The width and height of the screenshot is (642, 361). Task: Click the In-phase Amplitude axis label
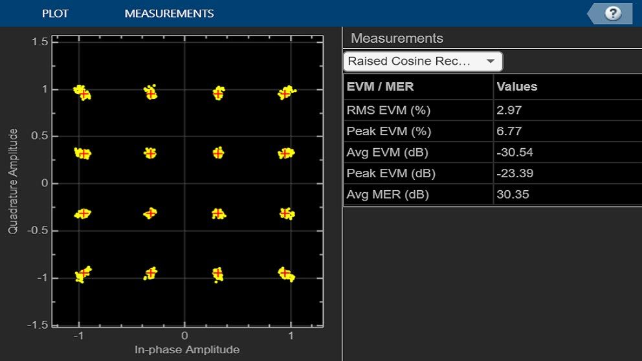click(187, 350)
